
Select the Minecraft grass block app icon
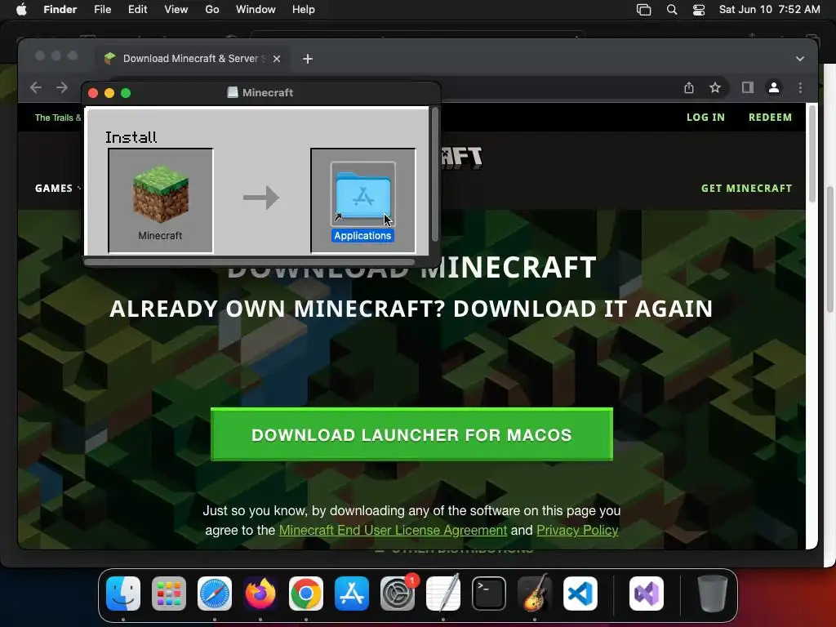(161, 194)
